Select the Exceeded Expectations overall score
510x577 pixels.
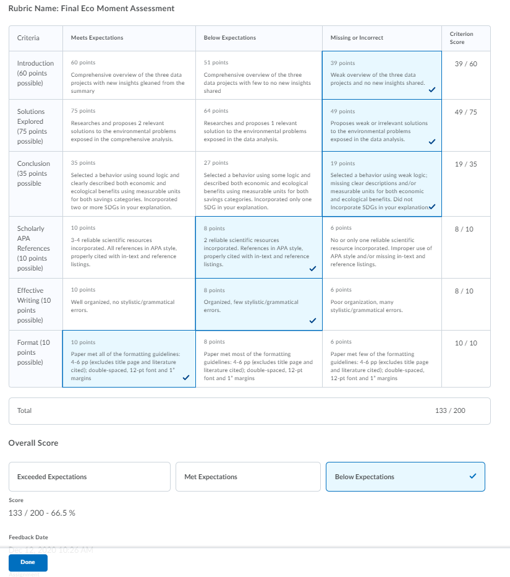tap(90, 477)
